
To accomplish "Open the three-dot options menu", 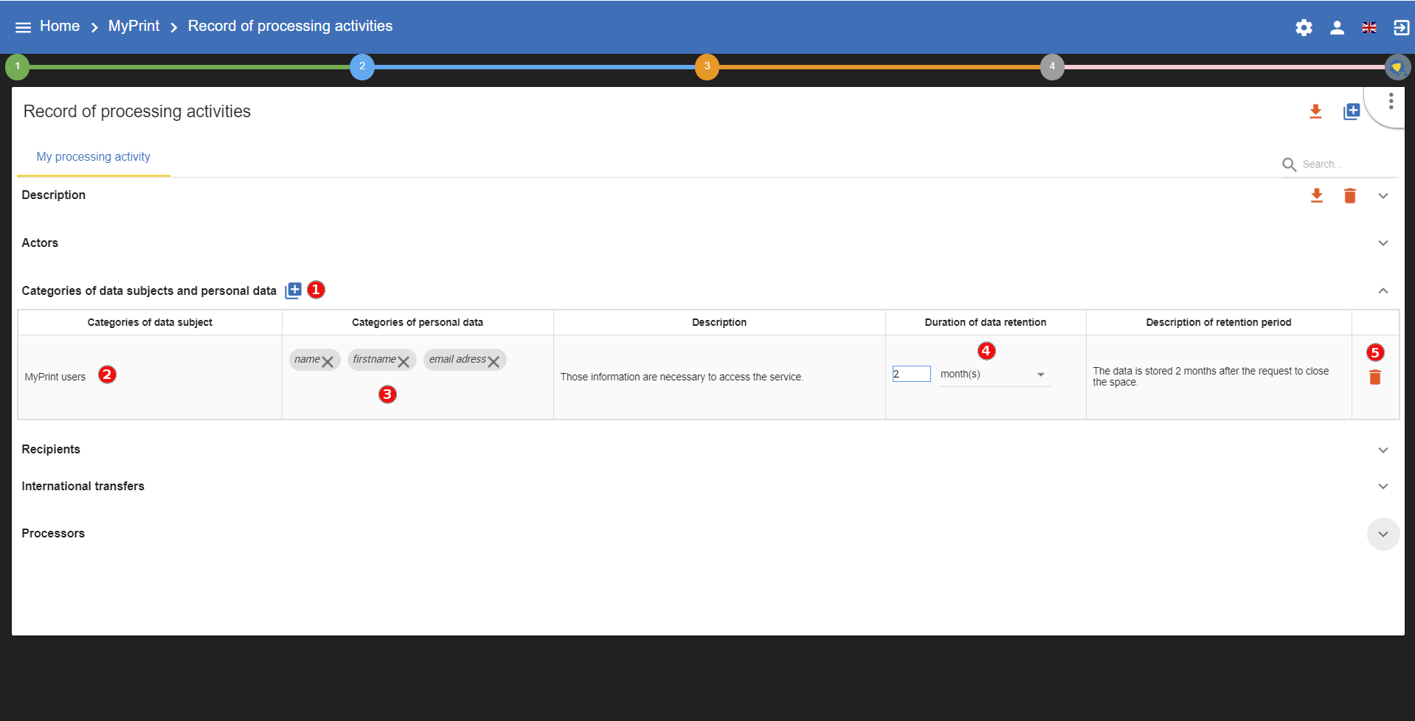I will (1391, 101).
